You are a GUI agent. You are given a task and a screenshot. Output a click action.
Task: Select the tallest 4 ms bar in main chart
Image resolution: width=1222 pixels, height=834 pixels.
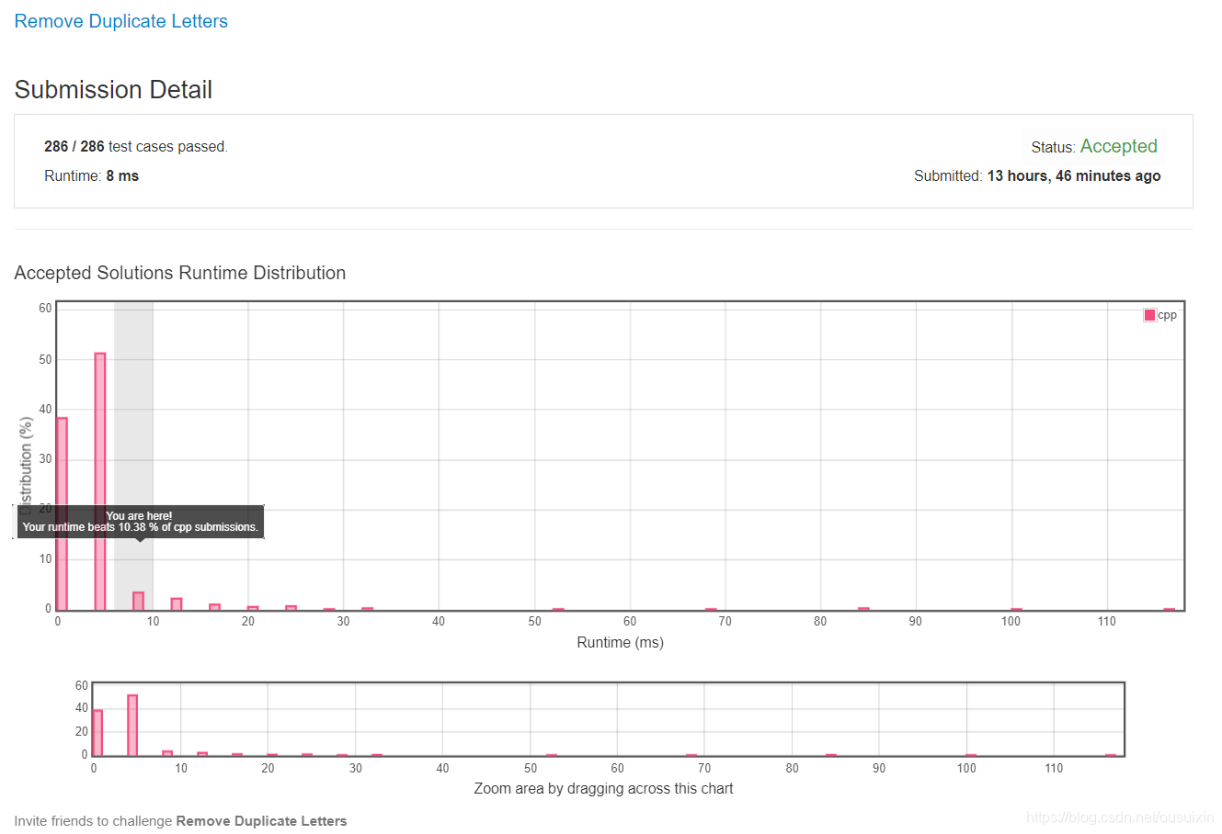[100, 481]
